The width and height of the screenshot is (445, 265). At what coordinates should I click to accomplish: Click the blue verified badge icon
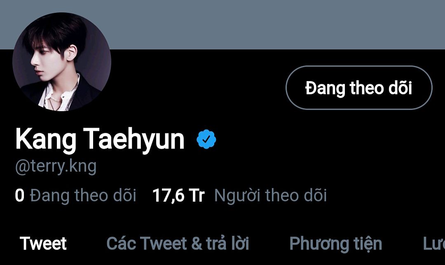206,139
